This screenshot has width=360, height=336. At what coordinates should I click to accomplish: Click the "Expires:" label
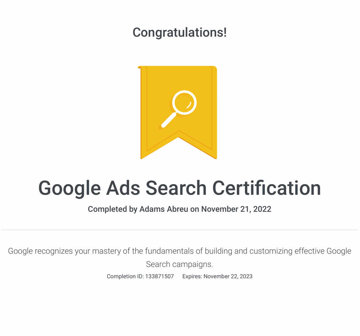[192, 276]
